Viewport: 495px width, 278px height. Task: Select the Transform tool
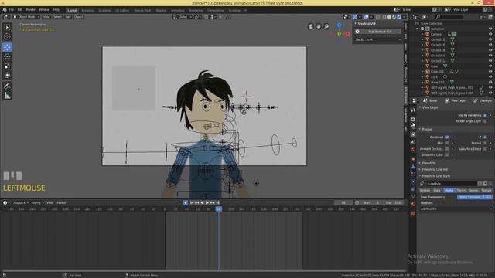(7, 76)
